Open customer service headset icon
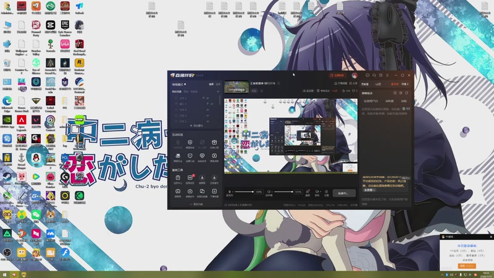Viewport: 494px width, 278px height. (374, 75)
